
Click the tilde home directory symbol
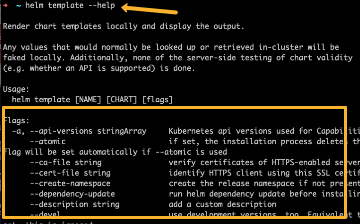pyautogui.click(x=18, y=5)
